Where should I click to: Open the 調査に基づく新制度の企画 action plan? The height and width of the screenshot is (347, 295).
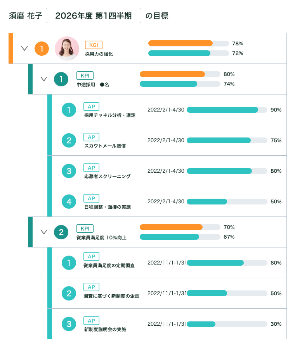111,296
